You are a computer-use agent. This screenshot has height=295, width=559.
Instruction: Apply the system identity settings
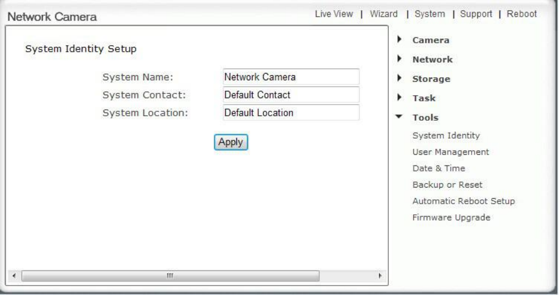[231, 142]
